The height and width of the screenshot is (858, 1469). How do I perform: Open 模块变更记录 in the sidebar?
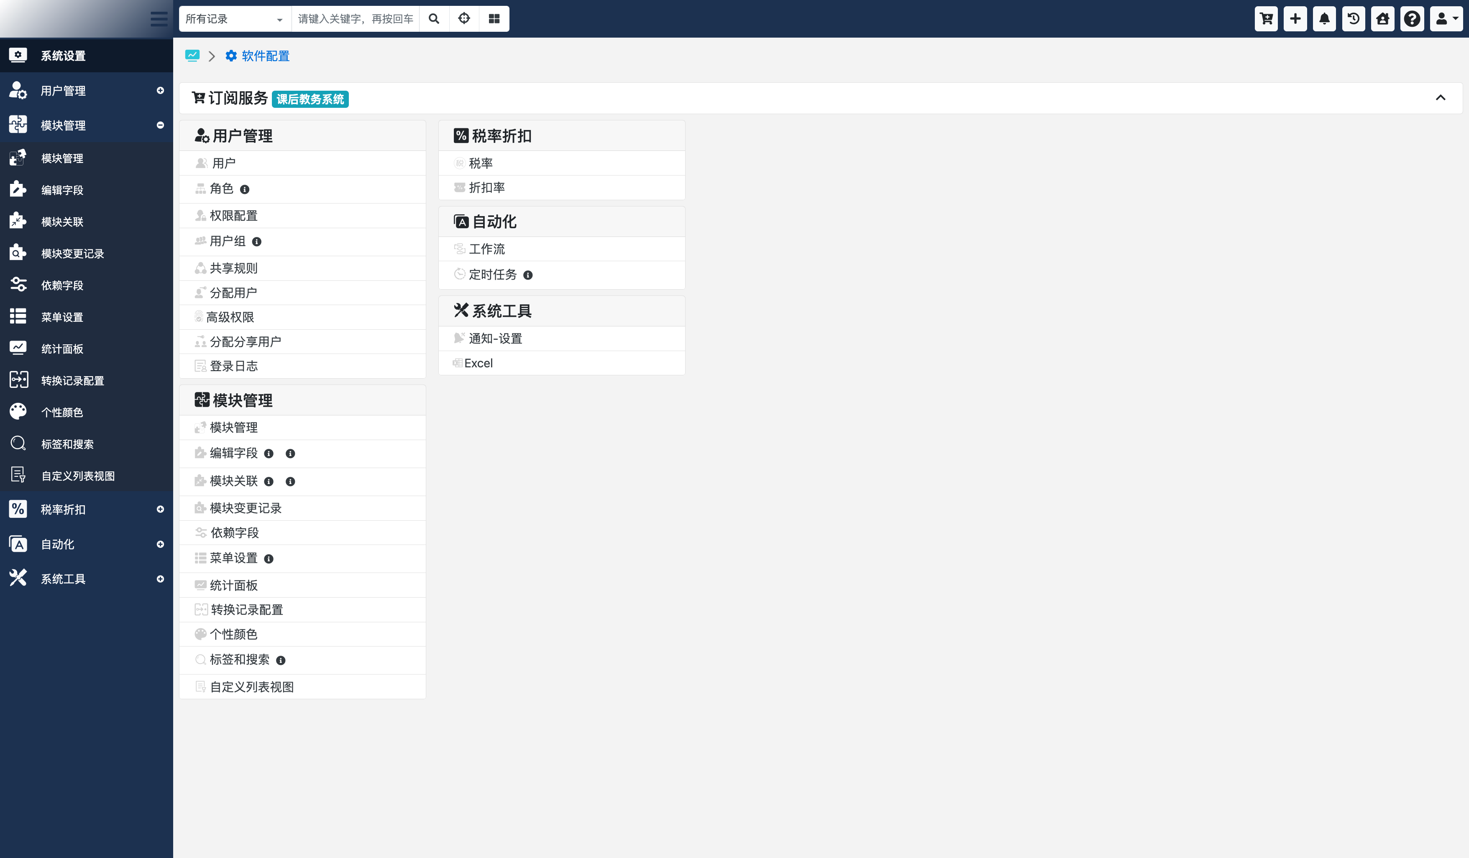point(86,253)
